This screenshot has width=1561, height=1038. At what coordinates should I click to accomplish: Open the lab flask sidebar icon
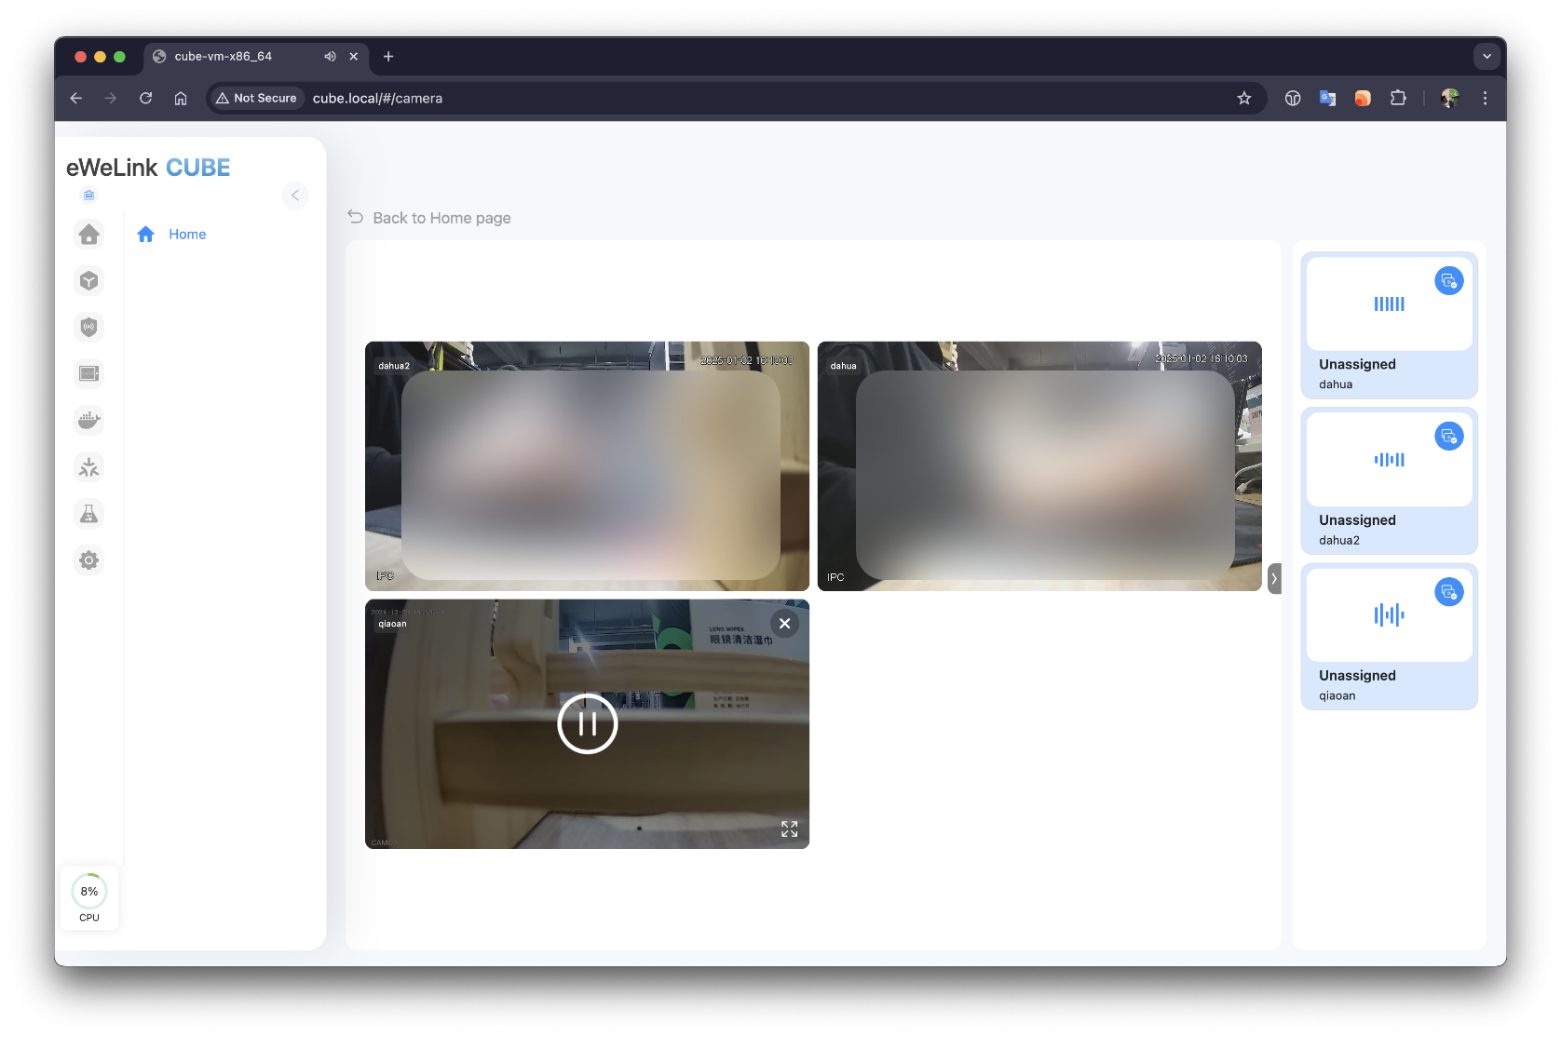point(88,514)
